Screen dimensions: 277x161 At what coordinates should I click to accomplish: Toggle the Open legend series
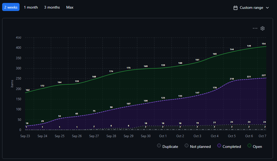[255, 146]
